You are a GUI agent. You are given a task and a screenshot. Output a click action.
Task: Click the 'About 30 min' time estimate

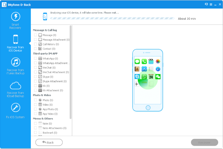click(187, 19)
